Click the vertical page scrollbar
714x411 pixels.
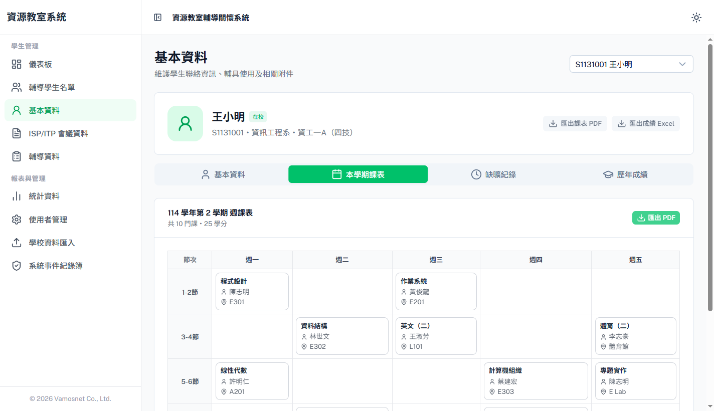pos(710,177)
